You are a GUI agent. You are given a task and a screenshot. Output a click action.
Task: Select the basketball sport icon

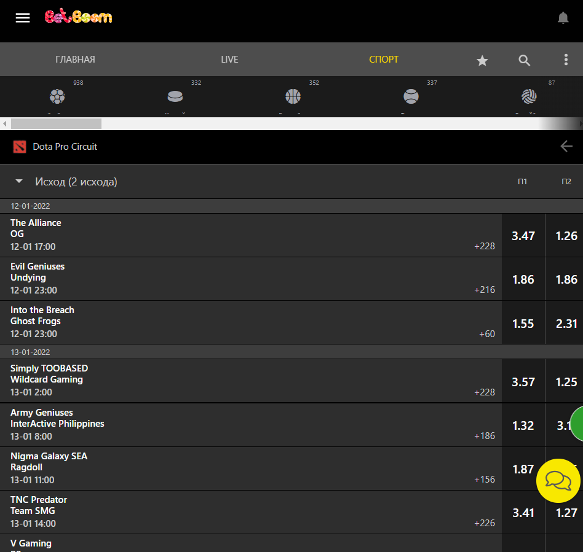tap(293, 96)
